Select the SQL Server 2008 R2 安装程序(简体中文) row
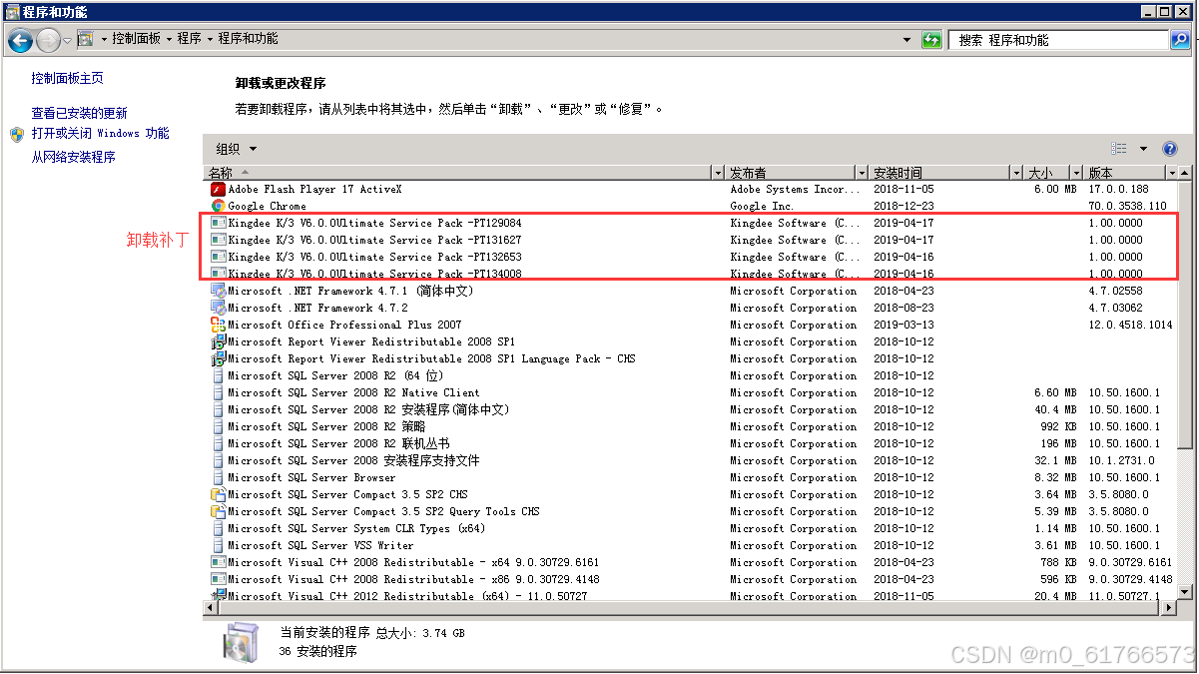The image size is (1199, 674). 689,409
